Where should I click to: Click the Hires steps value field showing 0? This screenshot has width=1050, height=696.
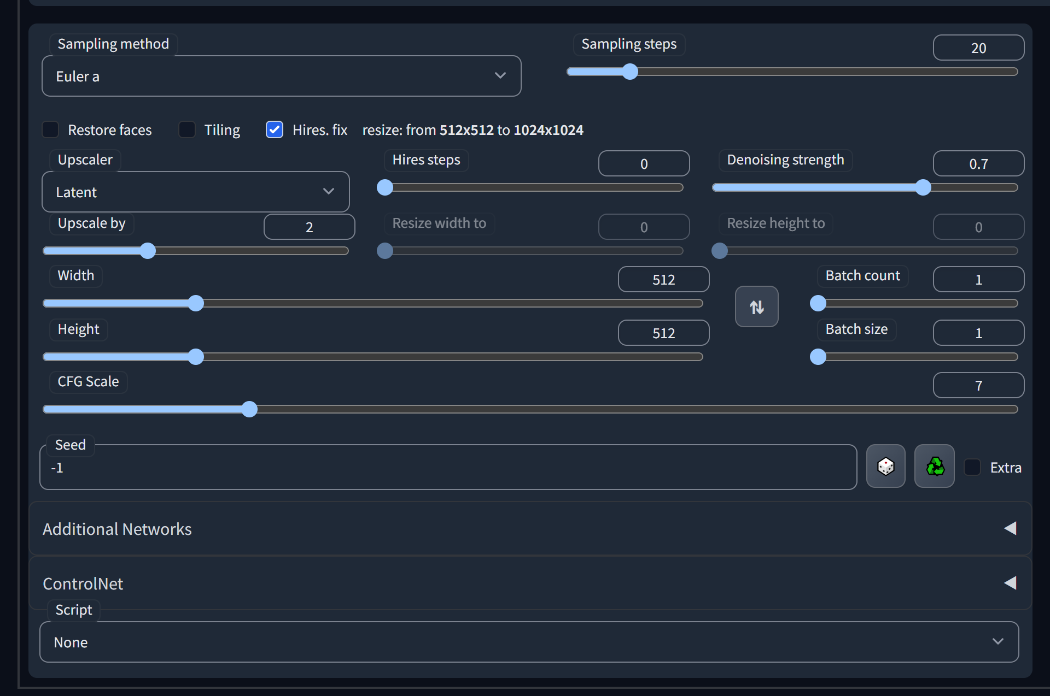644,163
